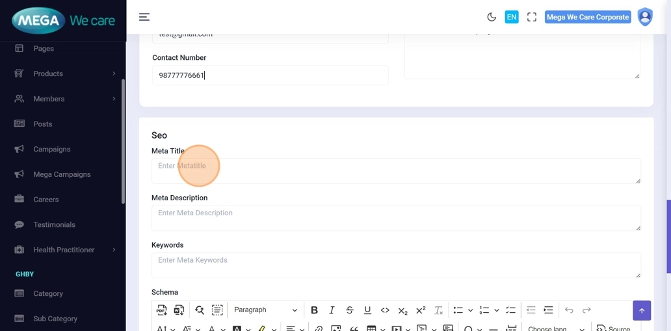Screen dimensions: 671x331
Task: Insert inline code with the code icon
Action: click(x=385, y=310)
